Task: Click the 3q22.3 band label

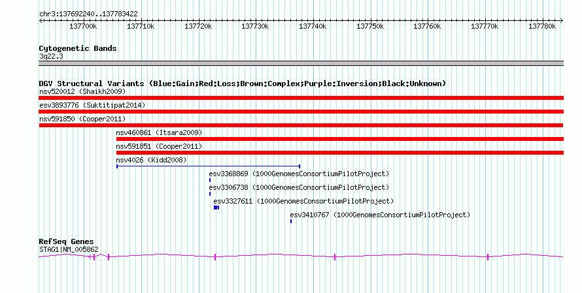Action: (51, 56)
